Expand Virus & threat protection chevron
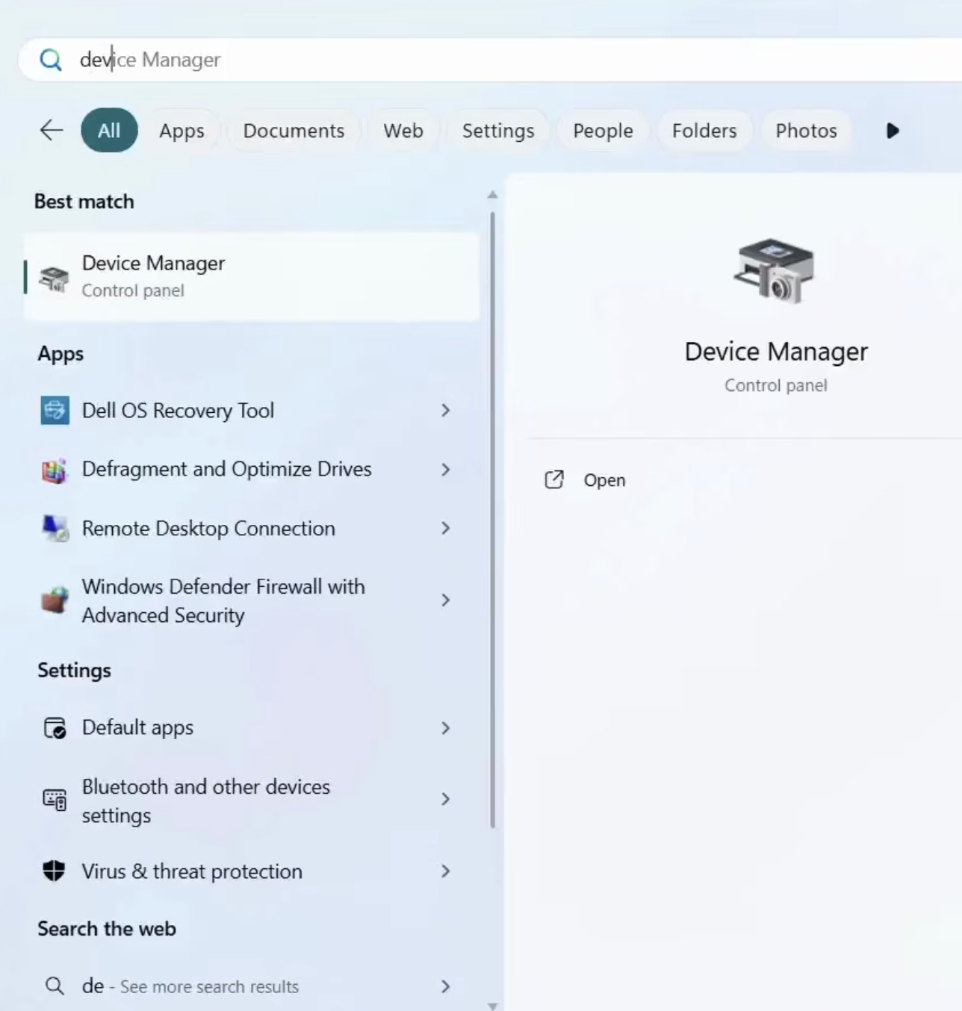Screen dimensions: 962x1011 (446, 871)
